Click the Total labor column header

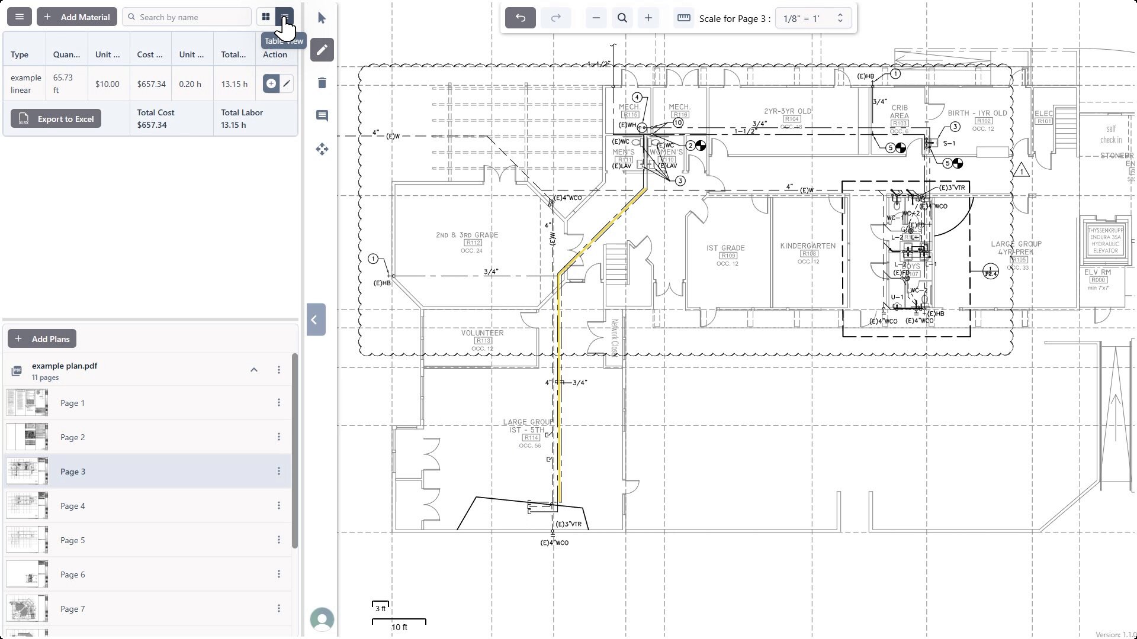[233, 54]
